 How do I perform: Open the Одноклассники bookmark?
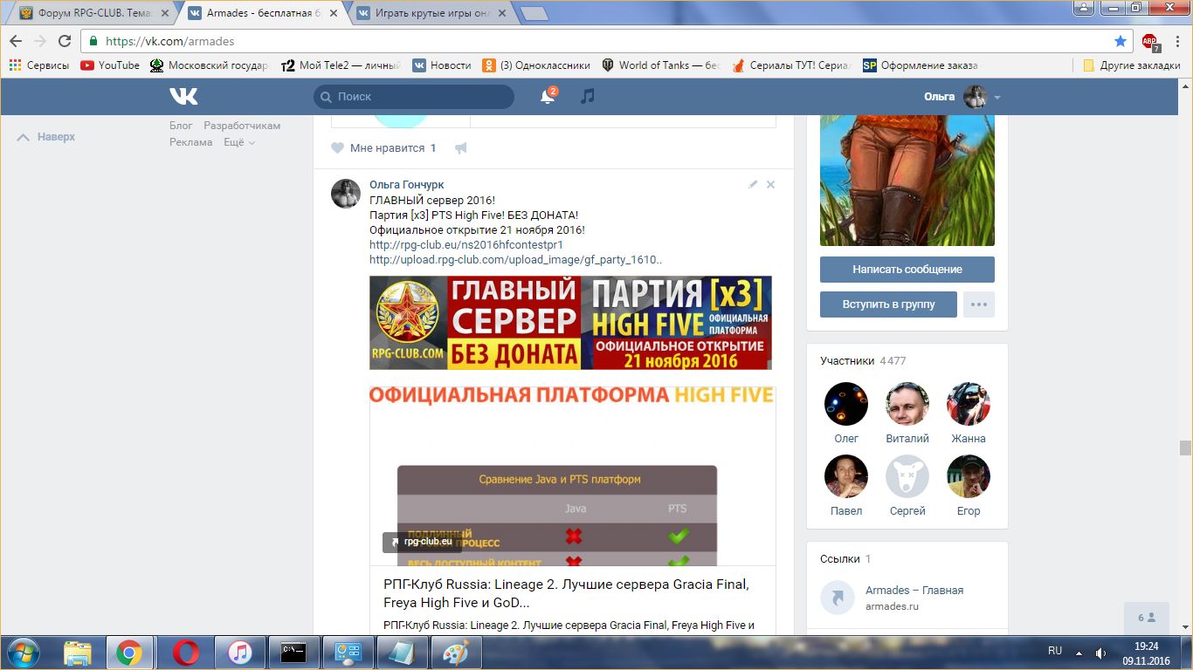[x=536, y=65]
